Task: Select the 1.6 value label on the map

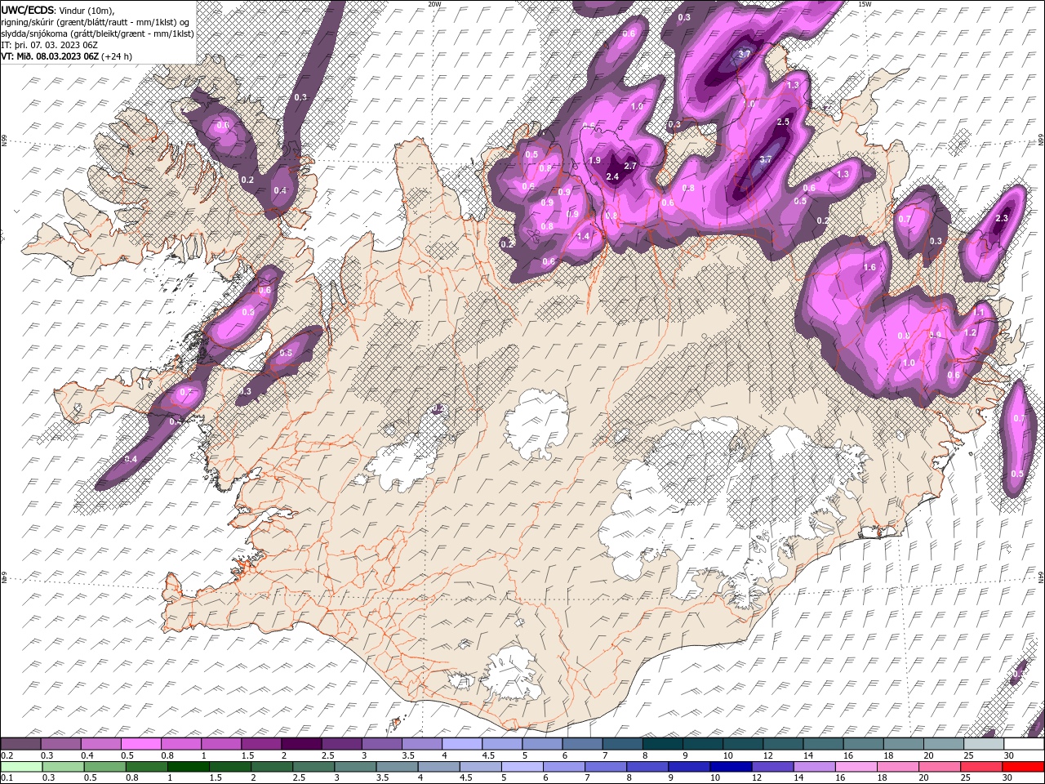Action: pyautogui.click(x=869, y=267)
